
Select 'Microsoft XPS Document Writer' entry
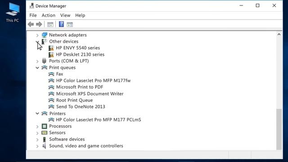tap(90, 94)
